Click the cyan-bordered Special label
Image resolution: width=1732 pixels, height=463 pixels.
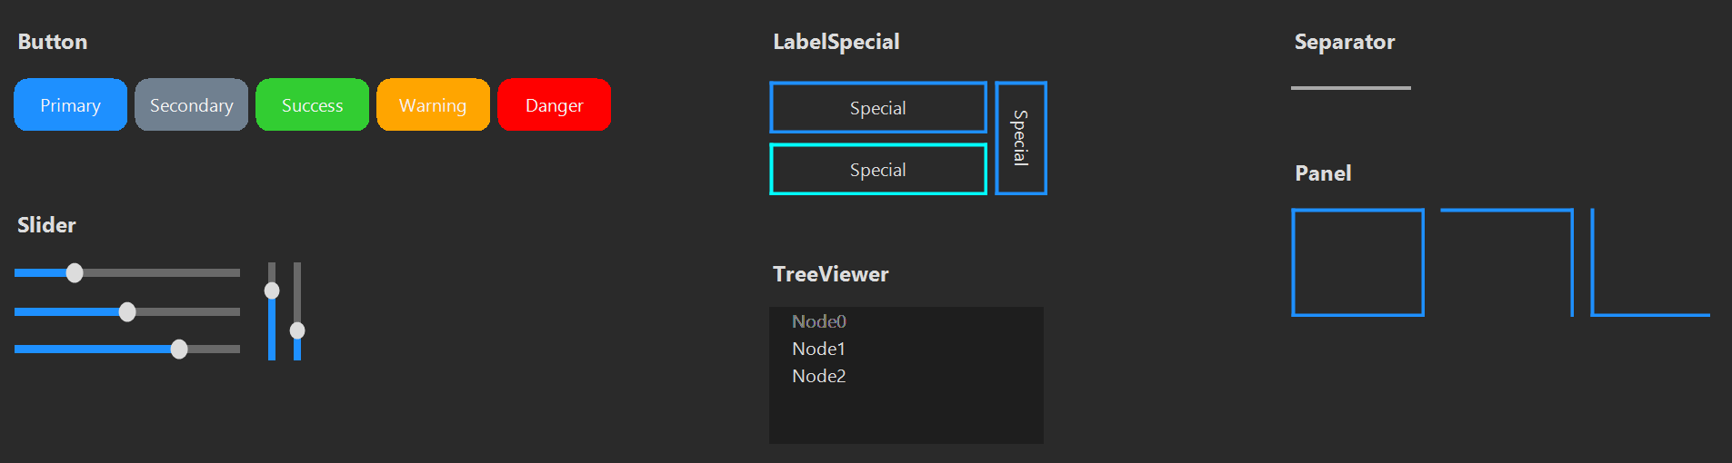pos(878,169)
